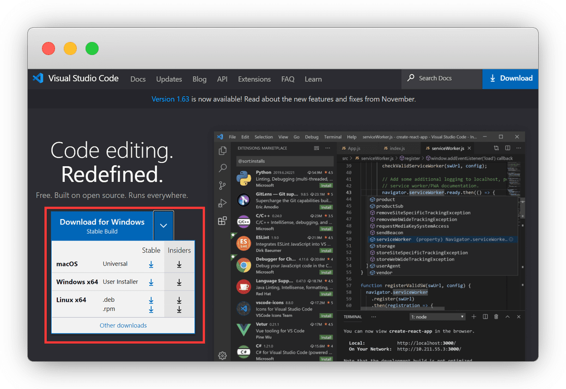Open the '1: node' terminal selector dropdown
This screenshot has height=389, width=566.
point(437,317)
